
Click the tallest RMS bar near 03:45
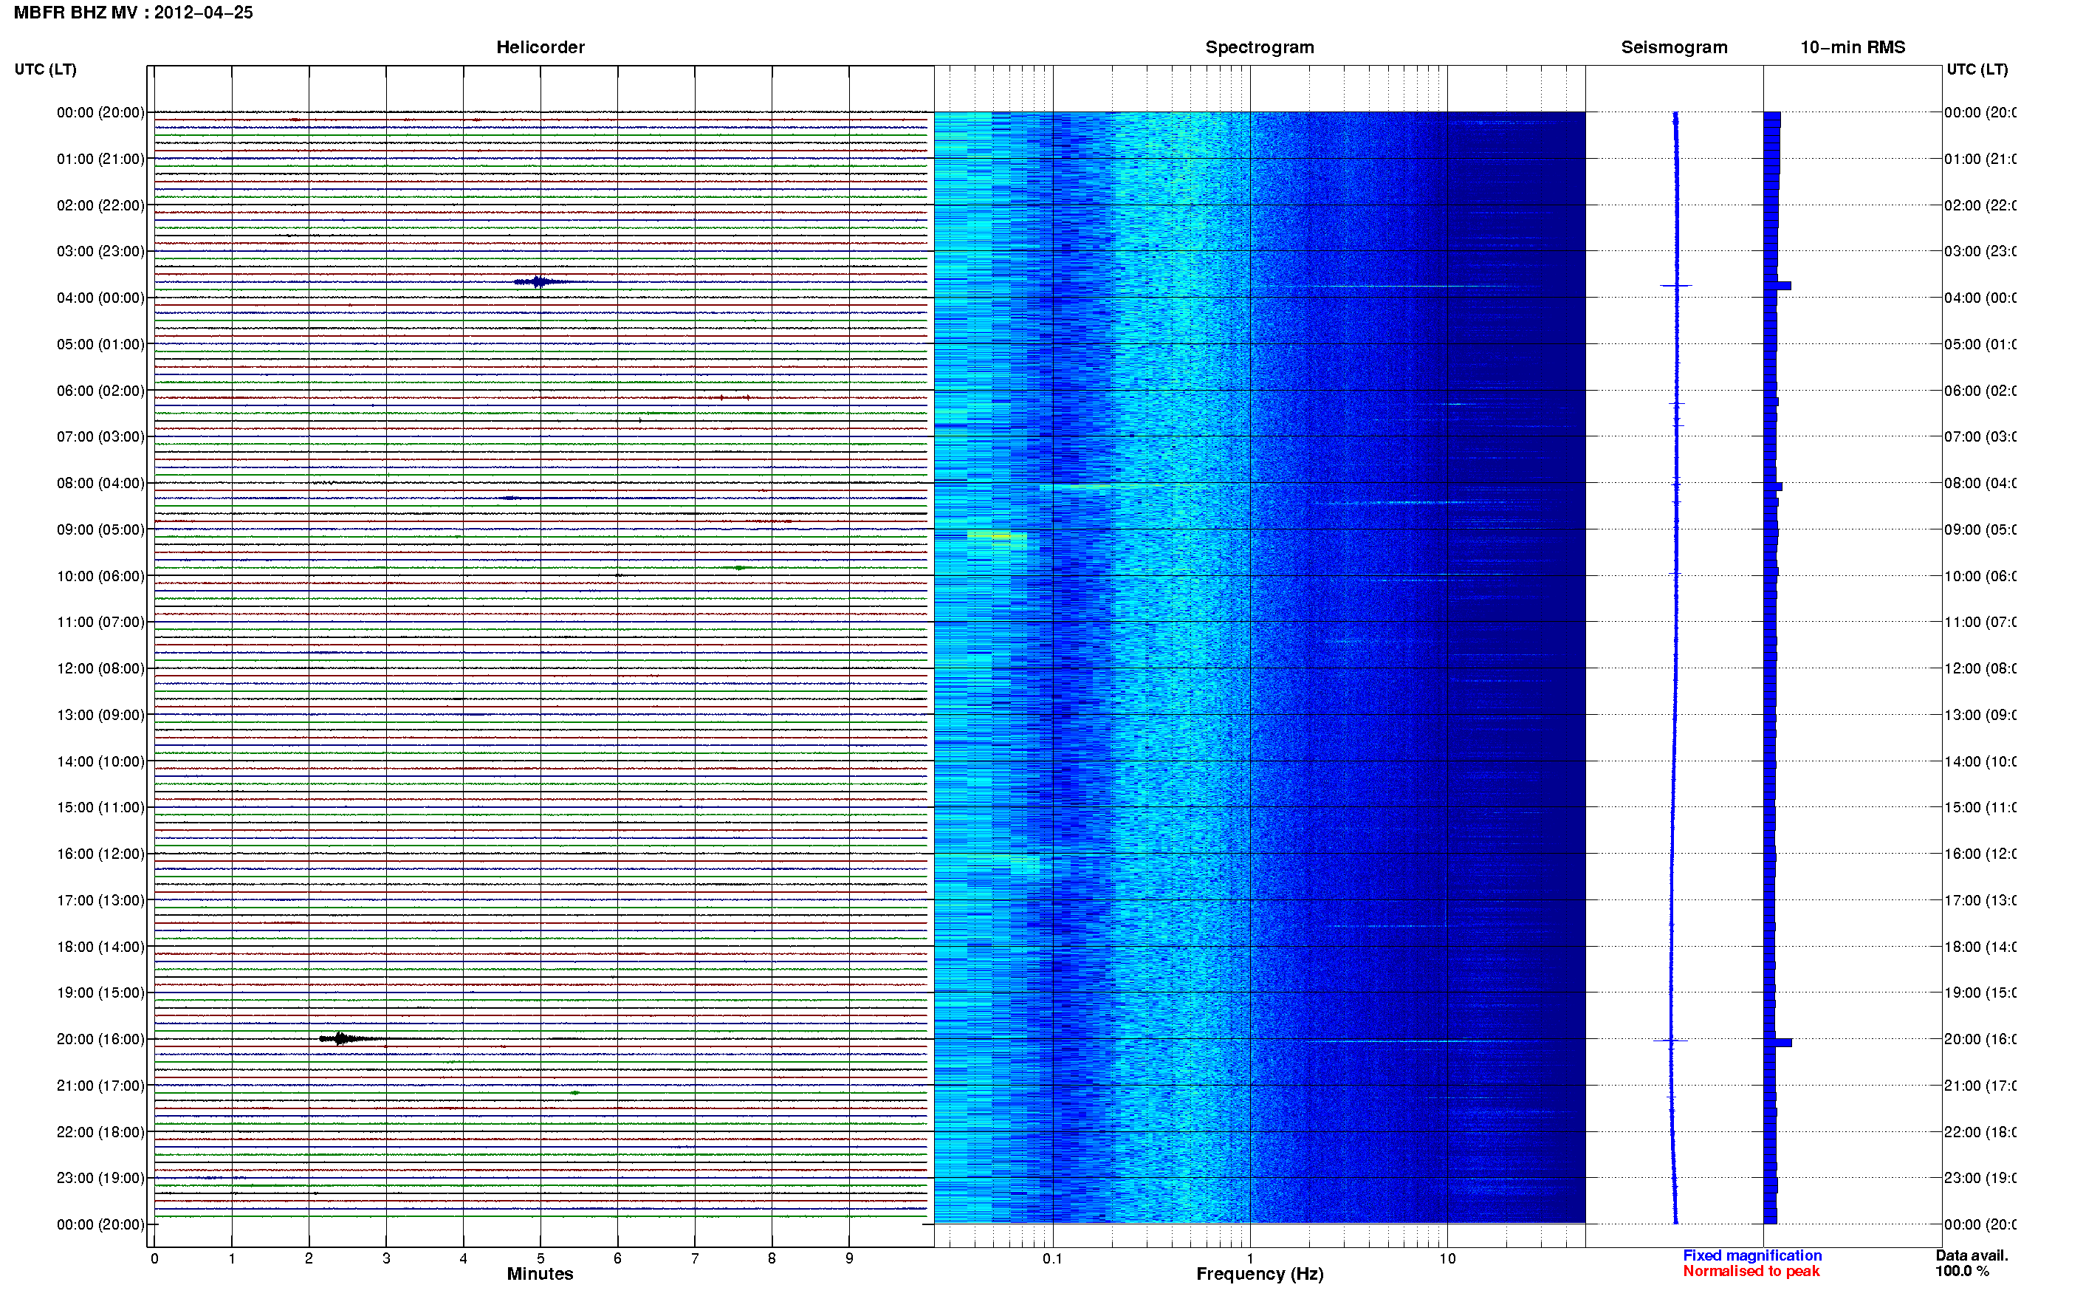1778,286
